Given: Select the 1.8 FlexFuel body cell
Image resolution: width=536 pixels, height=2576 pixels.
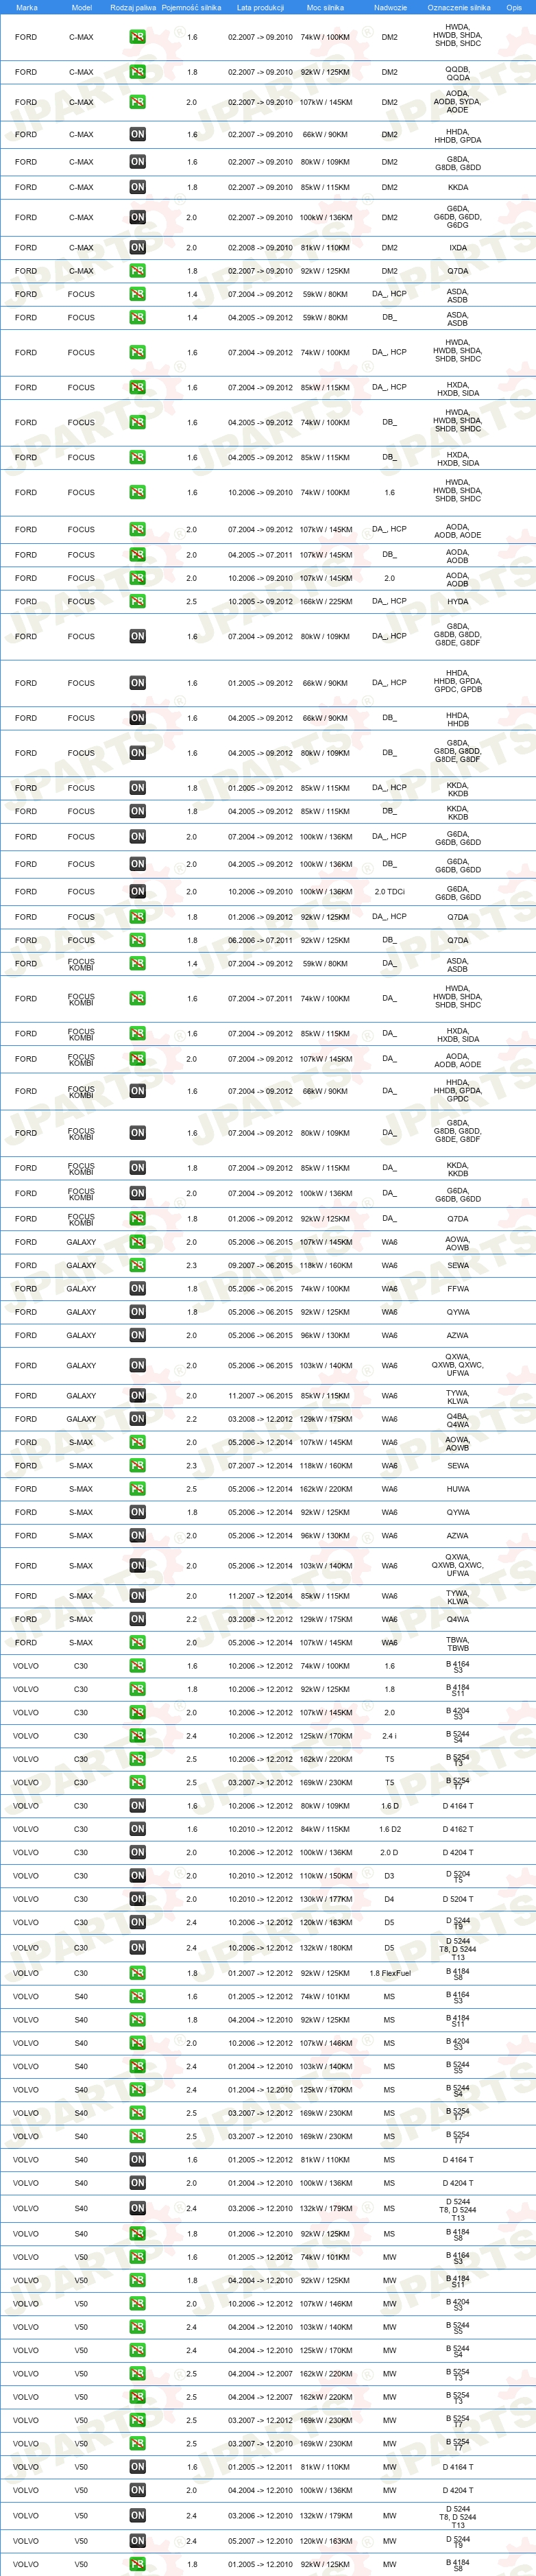Looking at the screenshot, I should (389, 1973).
